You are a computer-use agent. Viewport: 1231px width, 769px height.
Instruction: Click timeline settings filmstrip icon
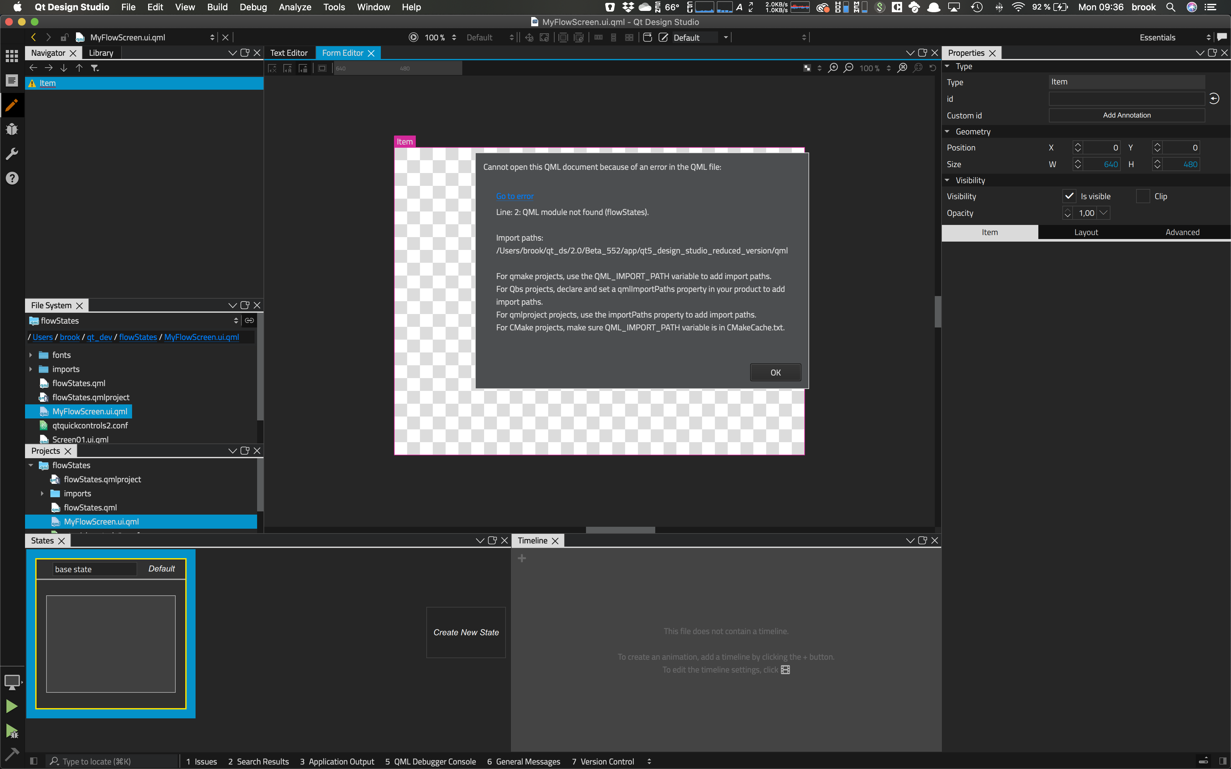785,670
